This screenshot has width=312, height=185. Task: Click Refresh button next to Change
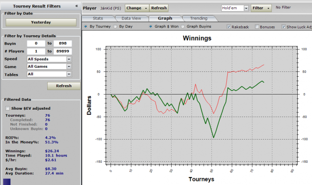[159, 8]
